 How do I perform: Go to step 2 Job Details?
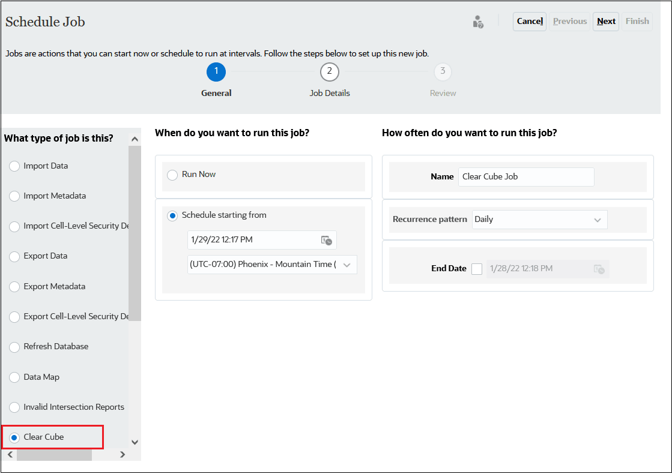point(329,71)
